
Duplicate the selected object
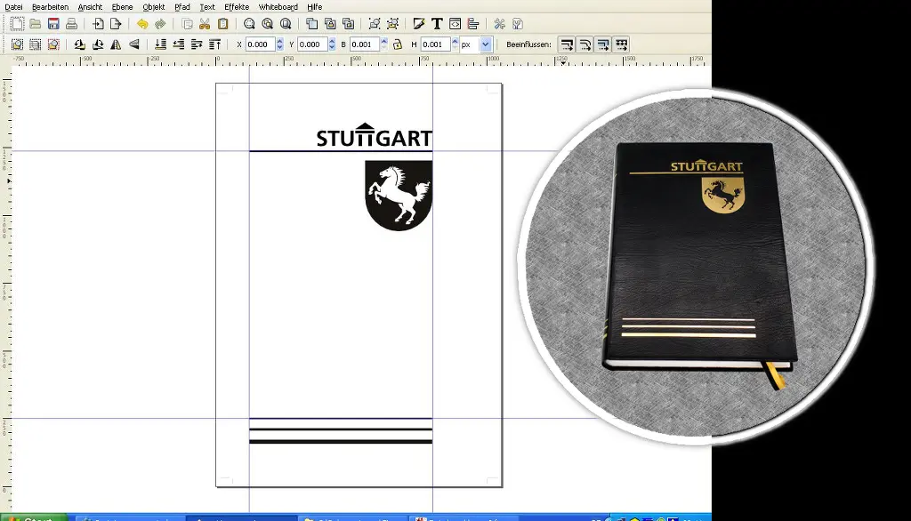312,24
